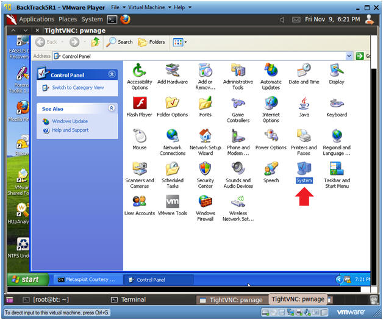This screenshot has height=320, width=383.
Task: Open Java control panel icon
Action: [x=304, y=107]
